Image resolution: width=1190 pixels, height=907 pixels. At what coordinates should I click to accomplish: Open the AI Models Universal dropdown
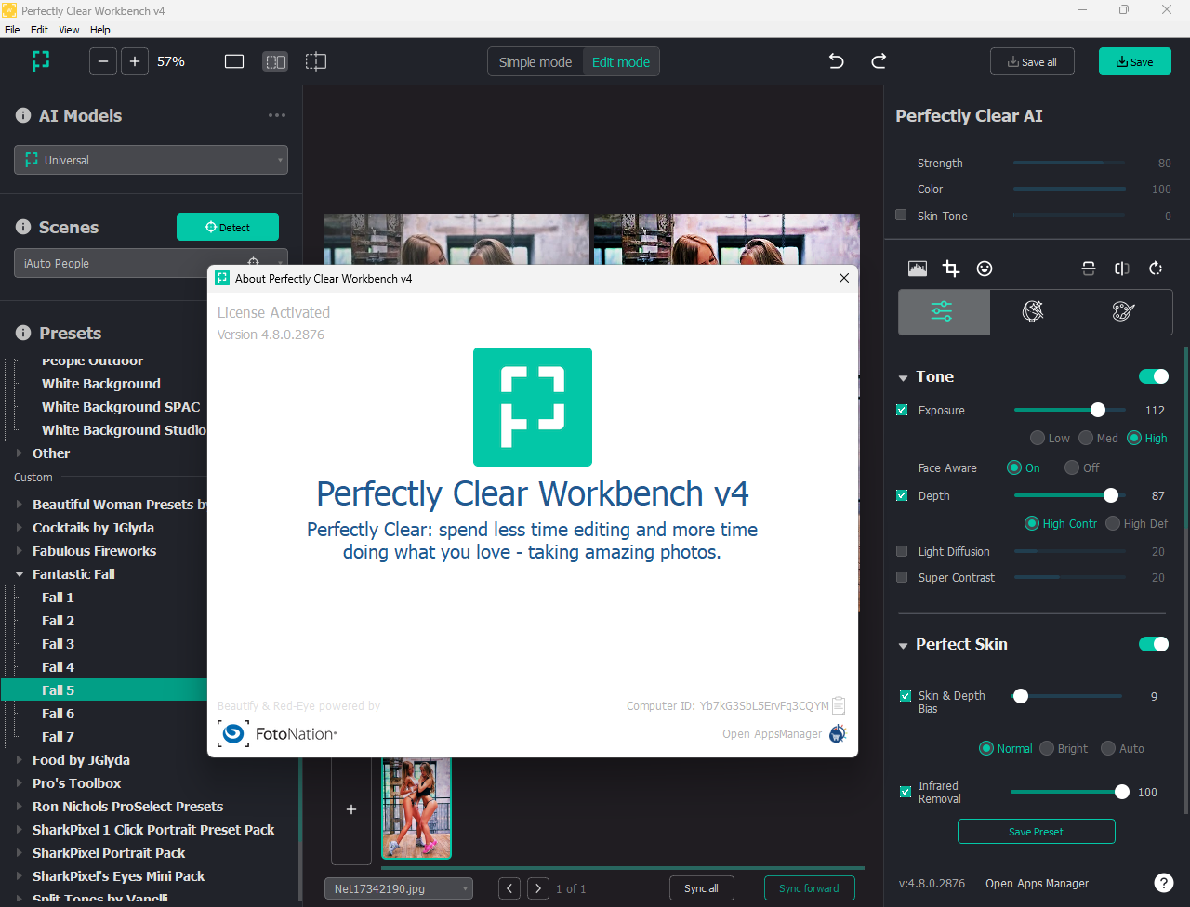pyautogui.click(x=151, y=160)
